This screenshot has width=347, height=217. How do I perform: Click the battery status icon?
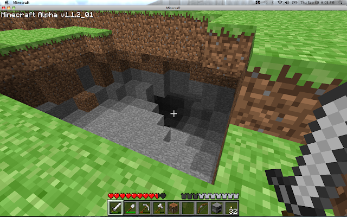click(x=294, y=2)
